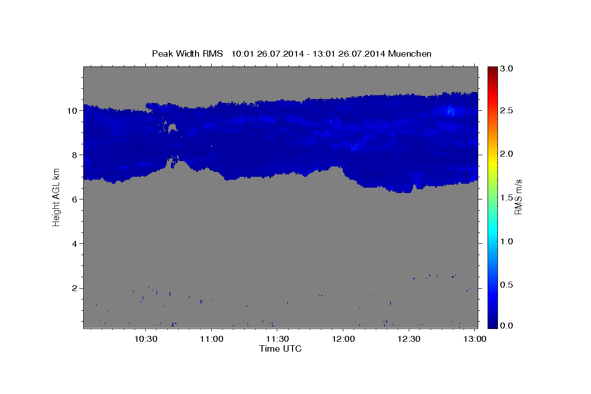Click the 11:00 time tick label
The height and width of the screenshot is (394, 591).
tap(212, 339)
